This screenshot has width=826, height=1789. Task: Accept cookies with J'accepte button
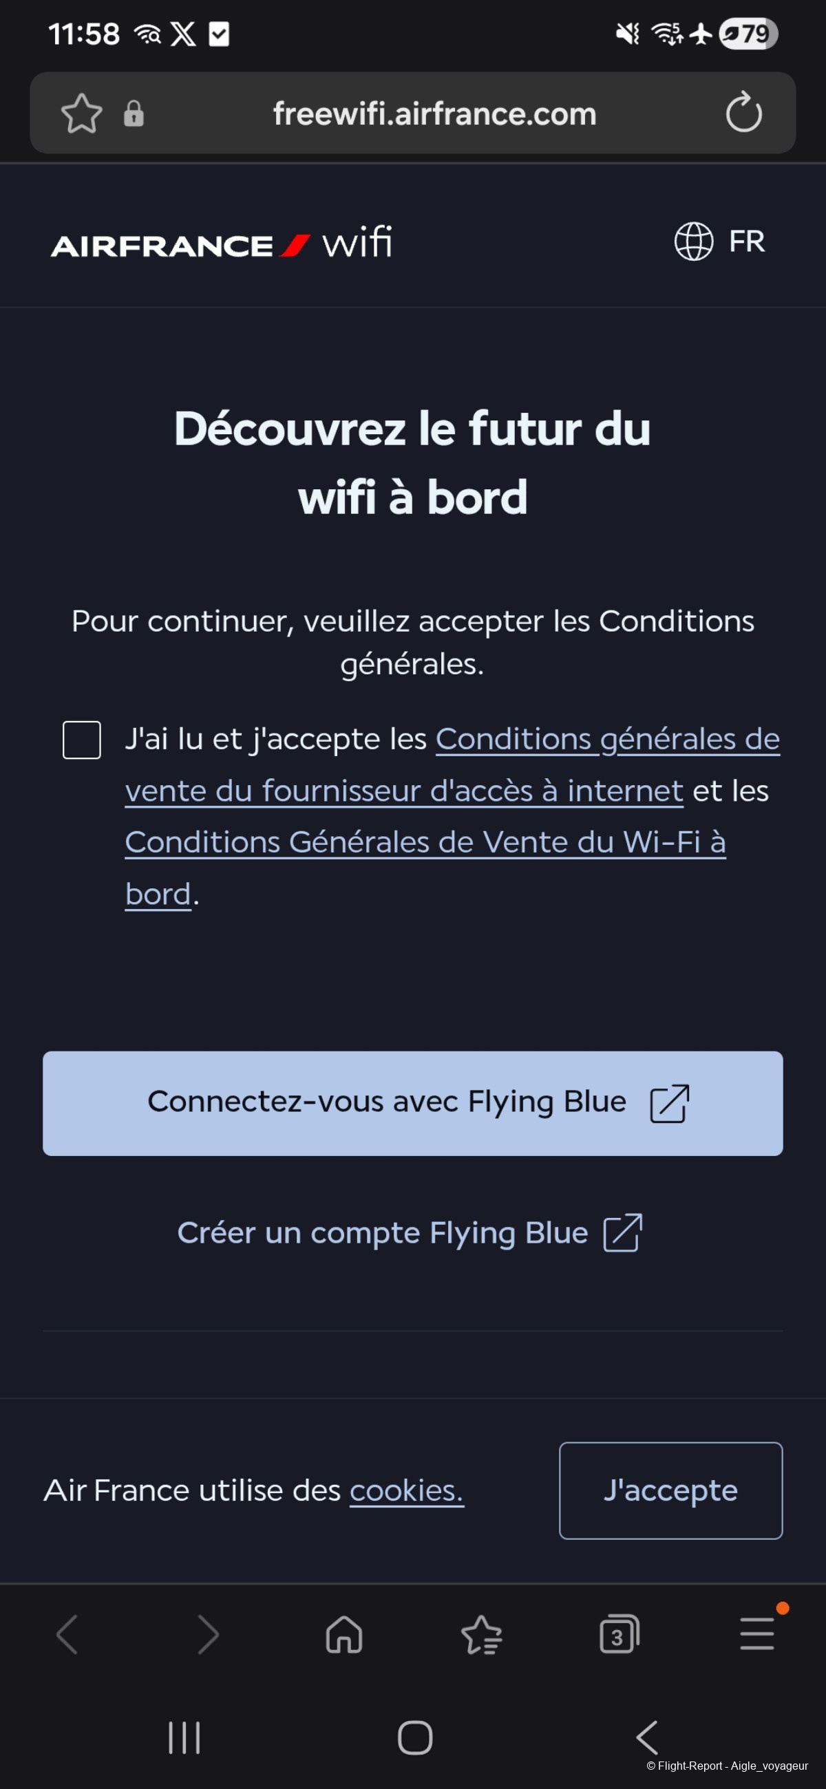click(x=670, y=1490)
